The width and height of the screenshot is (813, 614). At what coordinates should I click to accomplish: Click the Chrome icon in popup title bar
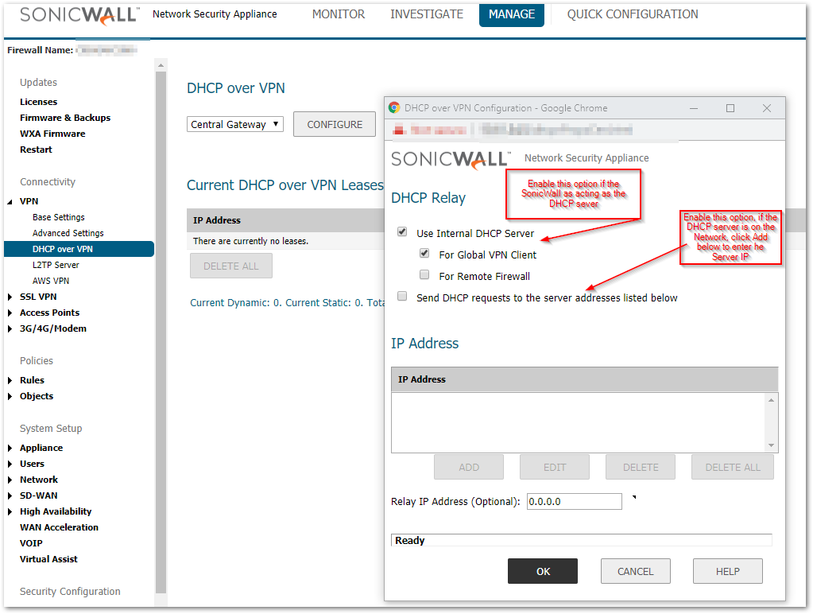click(x=394, y=108)
